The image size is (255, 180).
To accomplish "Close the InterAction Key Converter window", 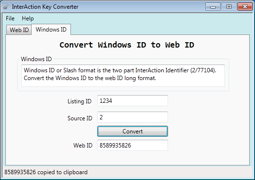I will coord(245,7).
